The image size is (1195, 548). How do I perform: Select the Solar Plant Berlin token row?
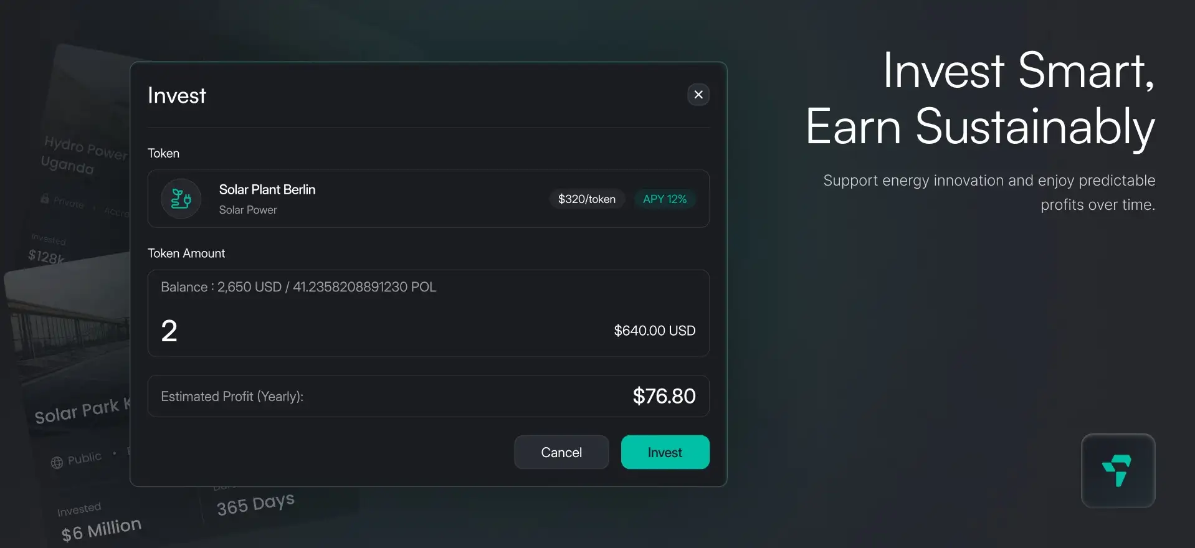(429, 199)
